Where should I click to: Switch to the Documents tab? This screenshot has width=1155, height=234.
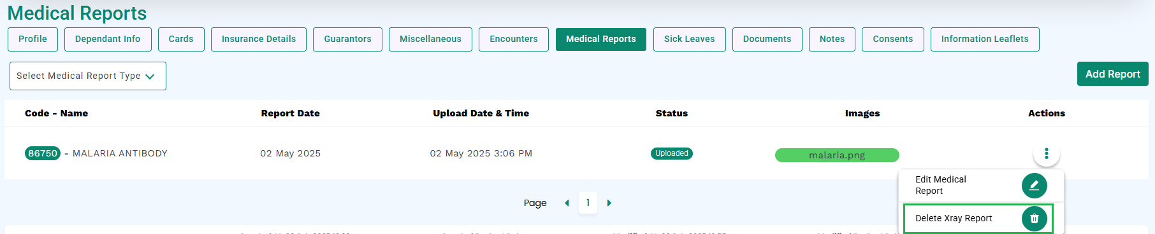coord(767,39)
